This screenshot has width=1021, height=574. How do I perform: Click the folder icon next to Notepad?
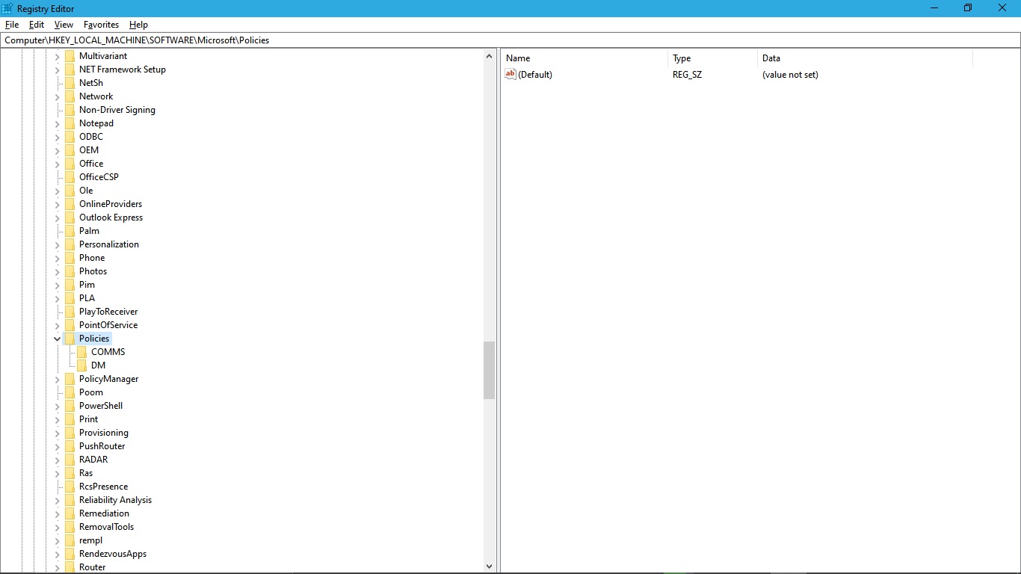coord(70,123)
